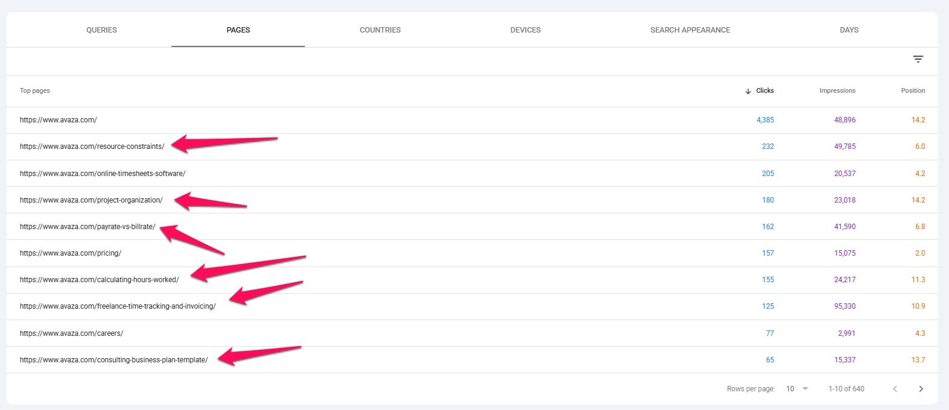The height and width of the screenshot is (410, 949).
Task: Open the filter rows icon
Action: [918, 59]
